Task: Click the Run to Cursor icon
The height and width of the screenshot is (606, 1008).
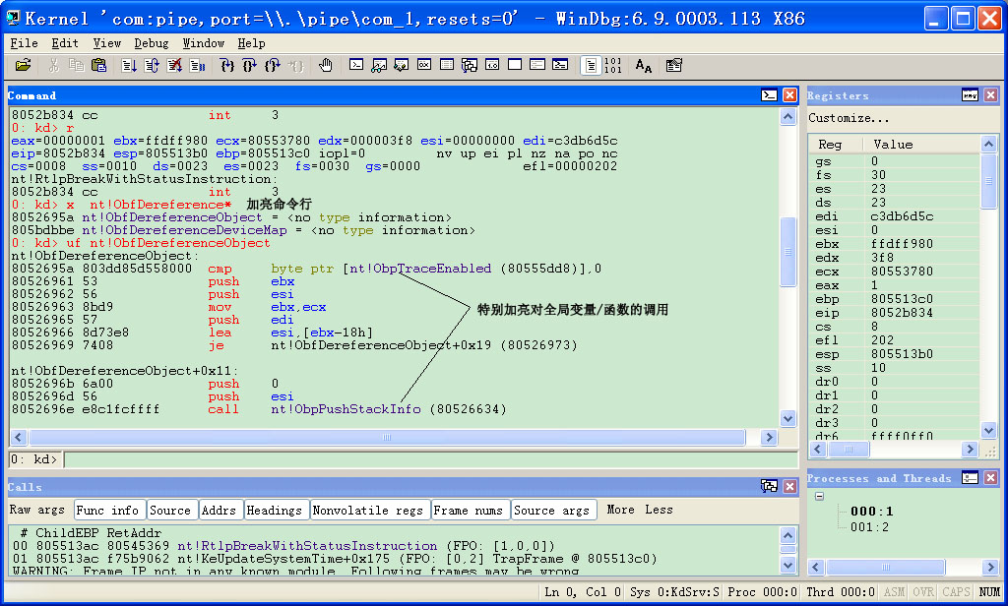Action: [x=295, y=65]
